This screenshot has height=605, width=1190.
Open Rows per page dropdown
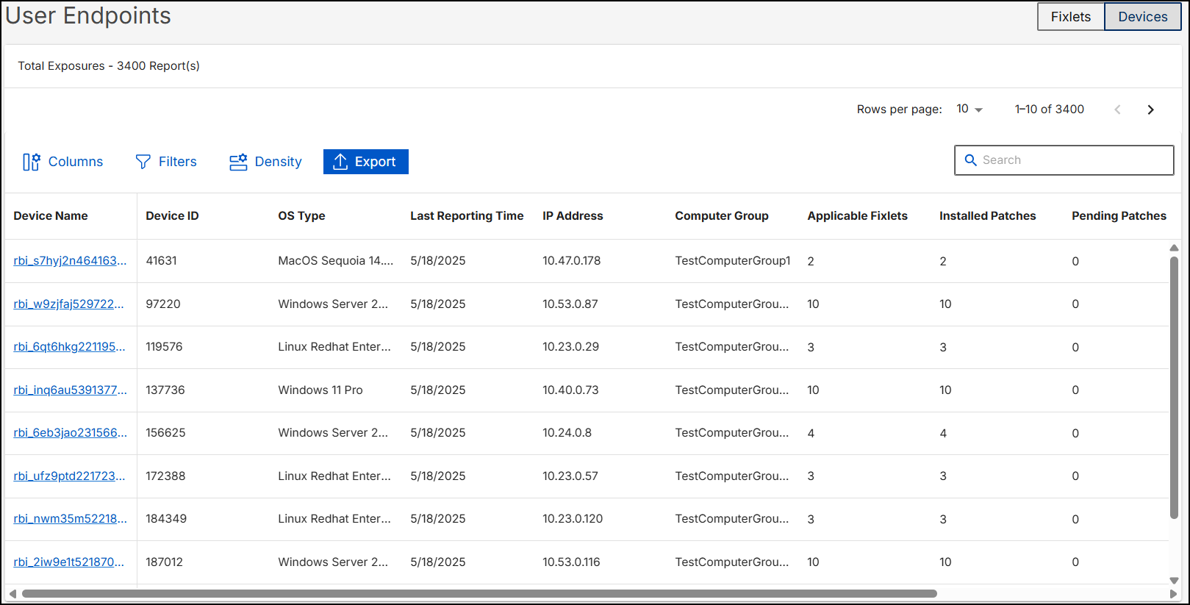pyautogui.click(x=969, y=110)
